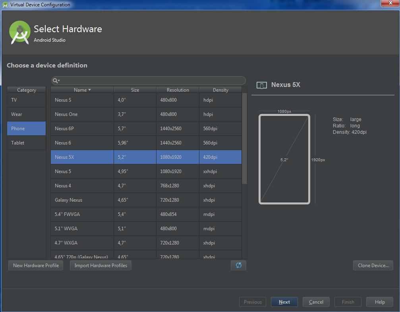The image size is (400, 312).
Task: Click the Density: 420dpi detail text
Action: [x=350, y=132]
